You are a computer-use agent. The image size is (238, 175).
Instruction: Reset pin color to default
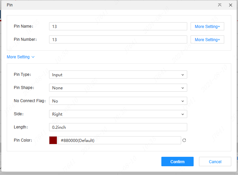coord(184,140)
